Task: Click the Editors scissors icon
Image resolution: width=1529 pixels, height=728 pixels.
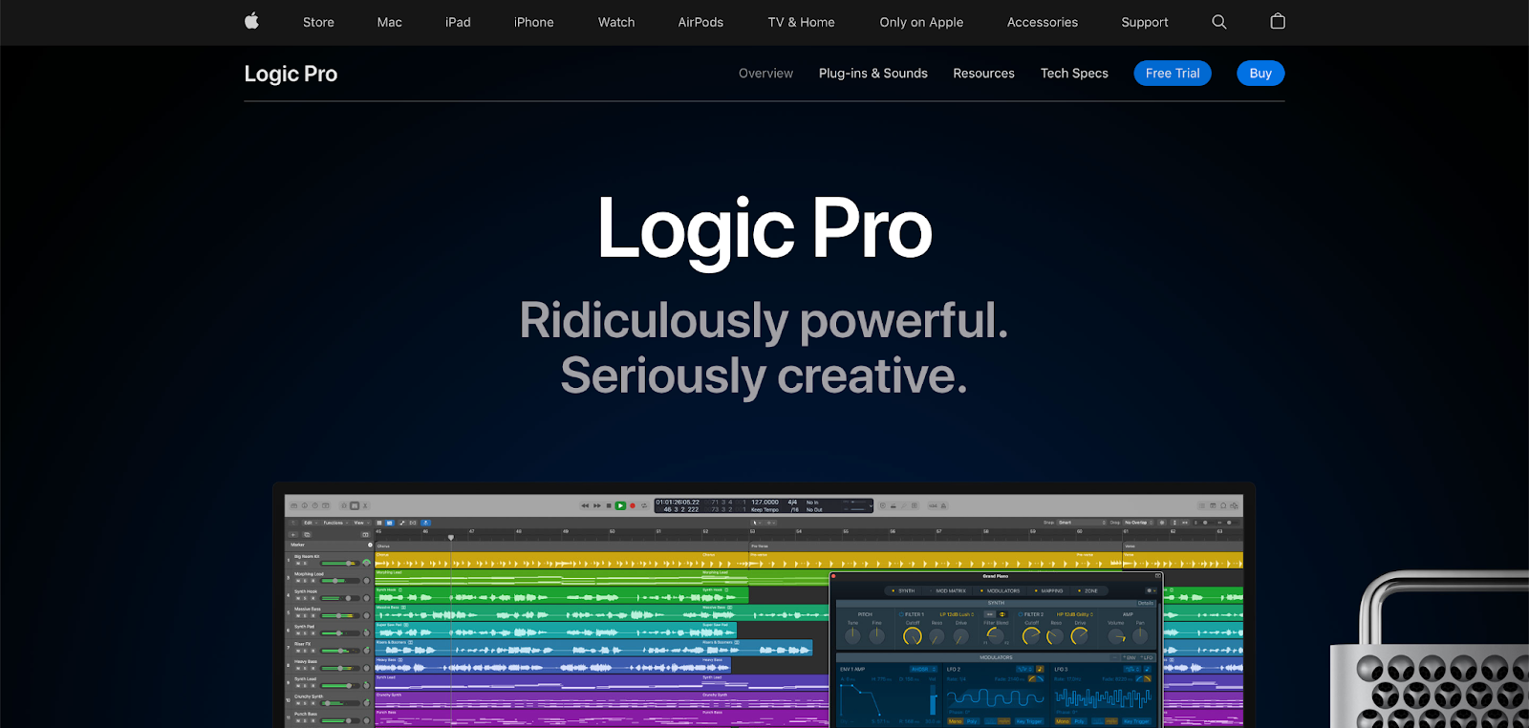Action: 365,505
